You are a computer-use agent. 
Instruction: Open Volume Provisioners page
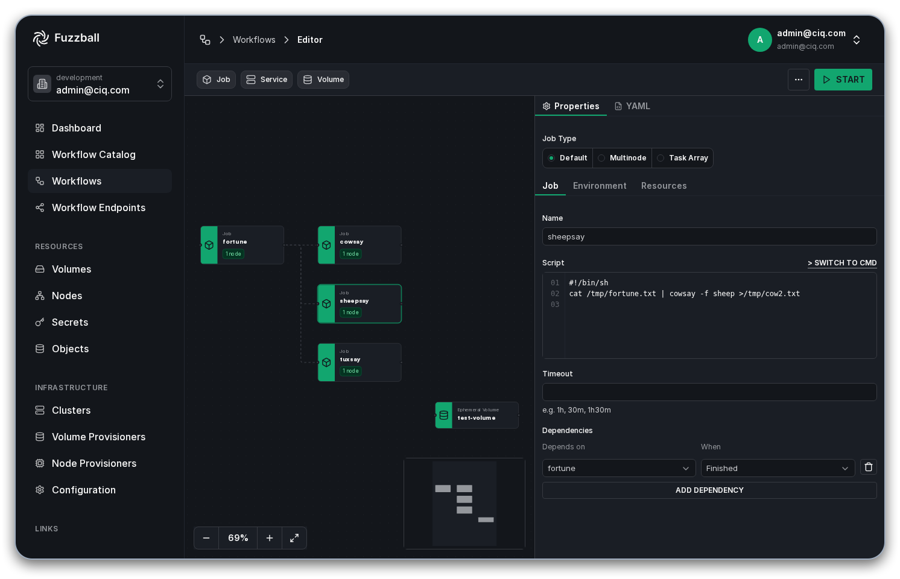pos(100,437)
